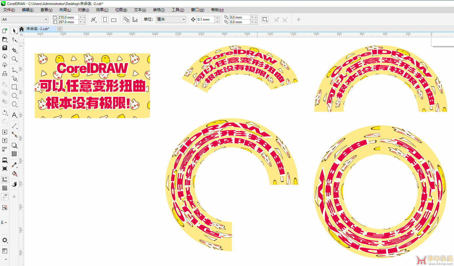
Task: Customize property bar plus button
Action: coord(299,19)
